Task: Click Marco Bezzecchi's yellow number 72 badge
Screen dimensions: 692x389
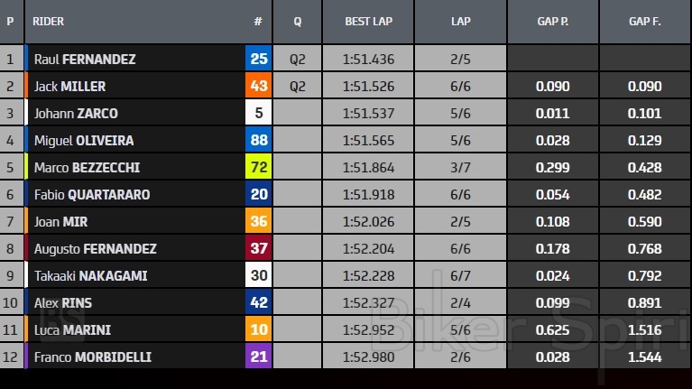Action: coord(259,168)
